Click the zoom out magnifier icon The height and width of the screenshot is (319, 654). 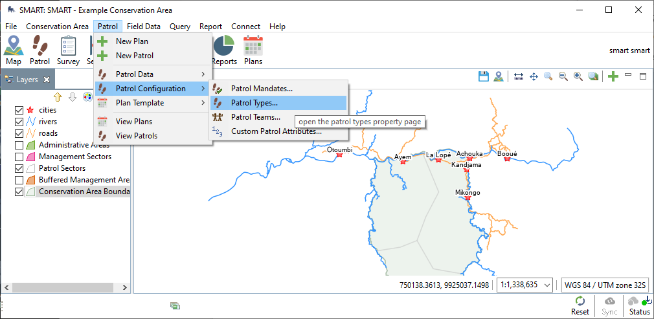coord(563,76)
